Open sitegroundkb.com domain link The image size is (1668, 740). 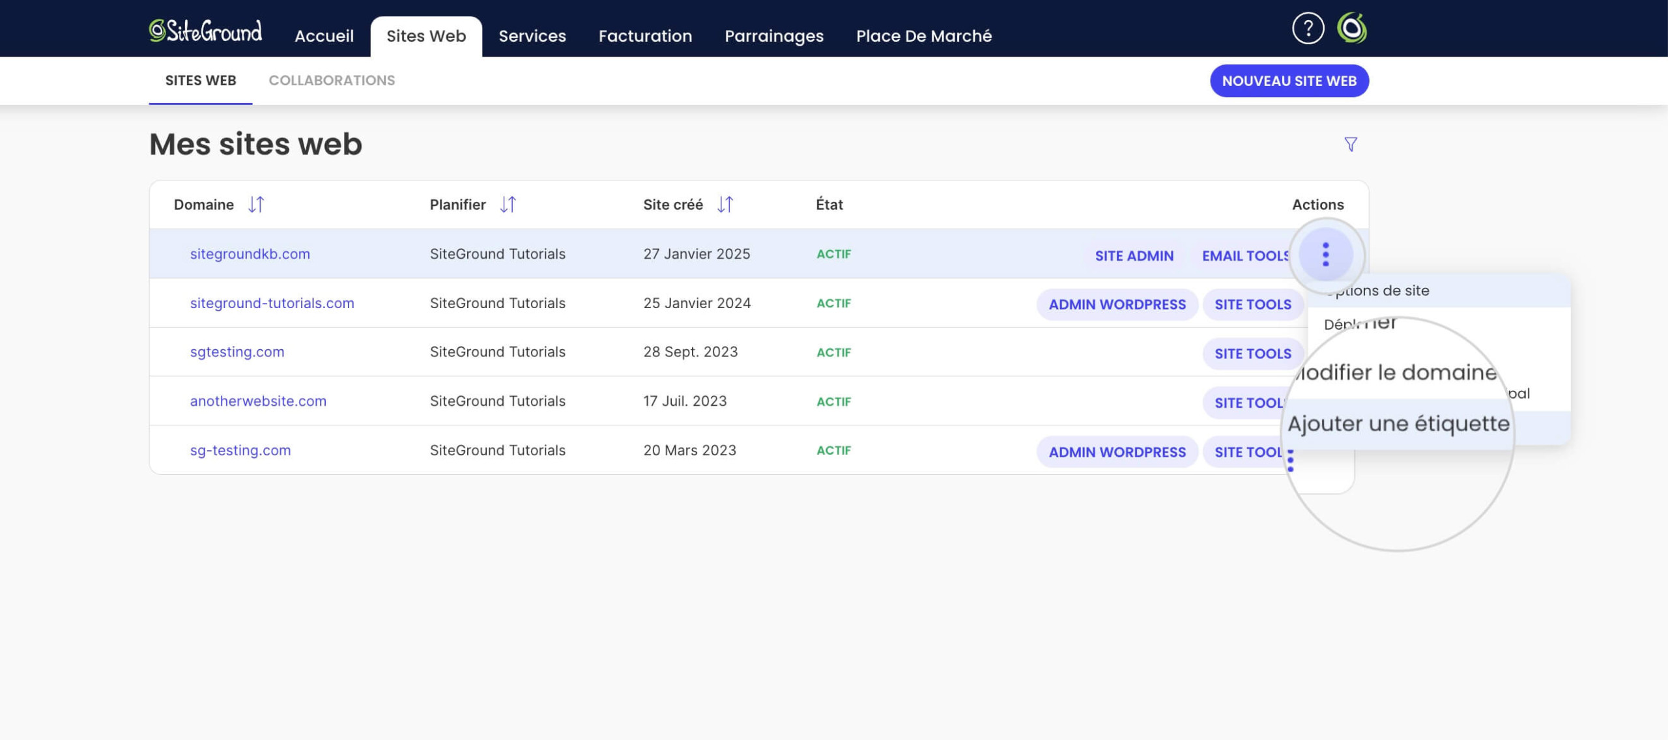pos(250,254)
